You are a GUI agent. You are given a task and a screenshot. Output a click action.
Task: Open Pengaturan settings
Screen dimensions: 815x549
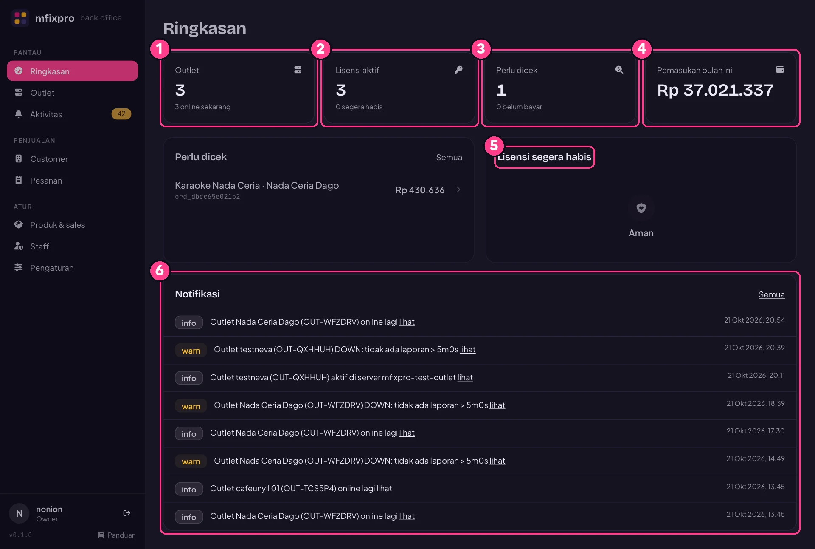(x=73, y=267)
